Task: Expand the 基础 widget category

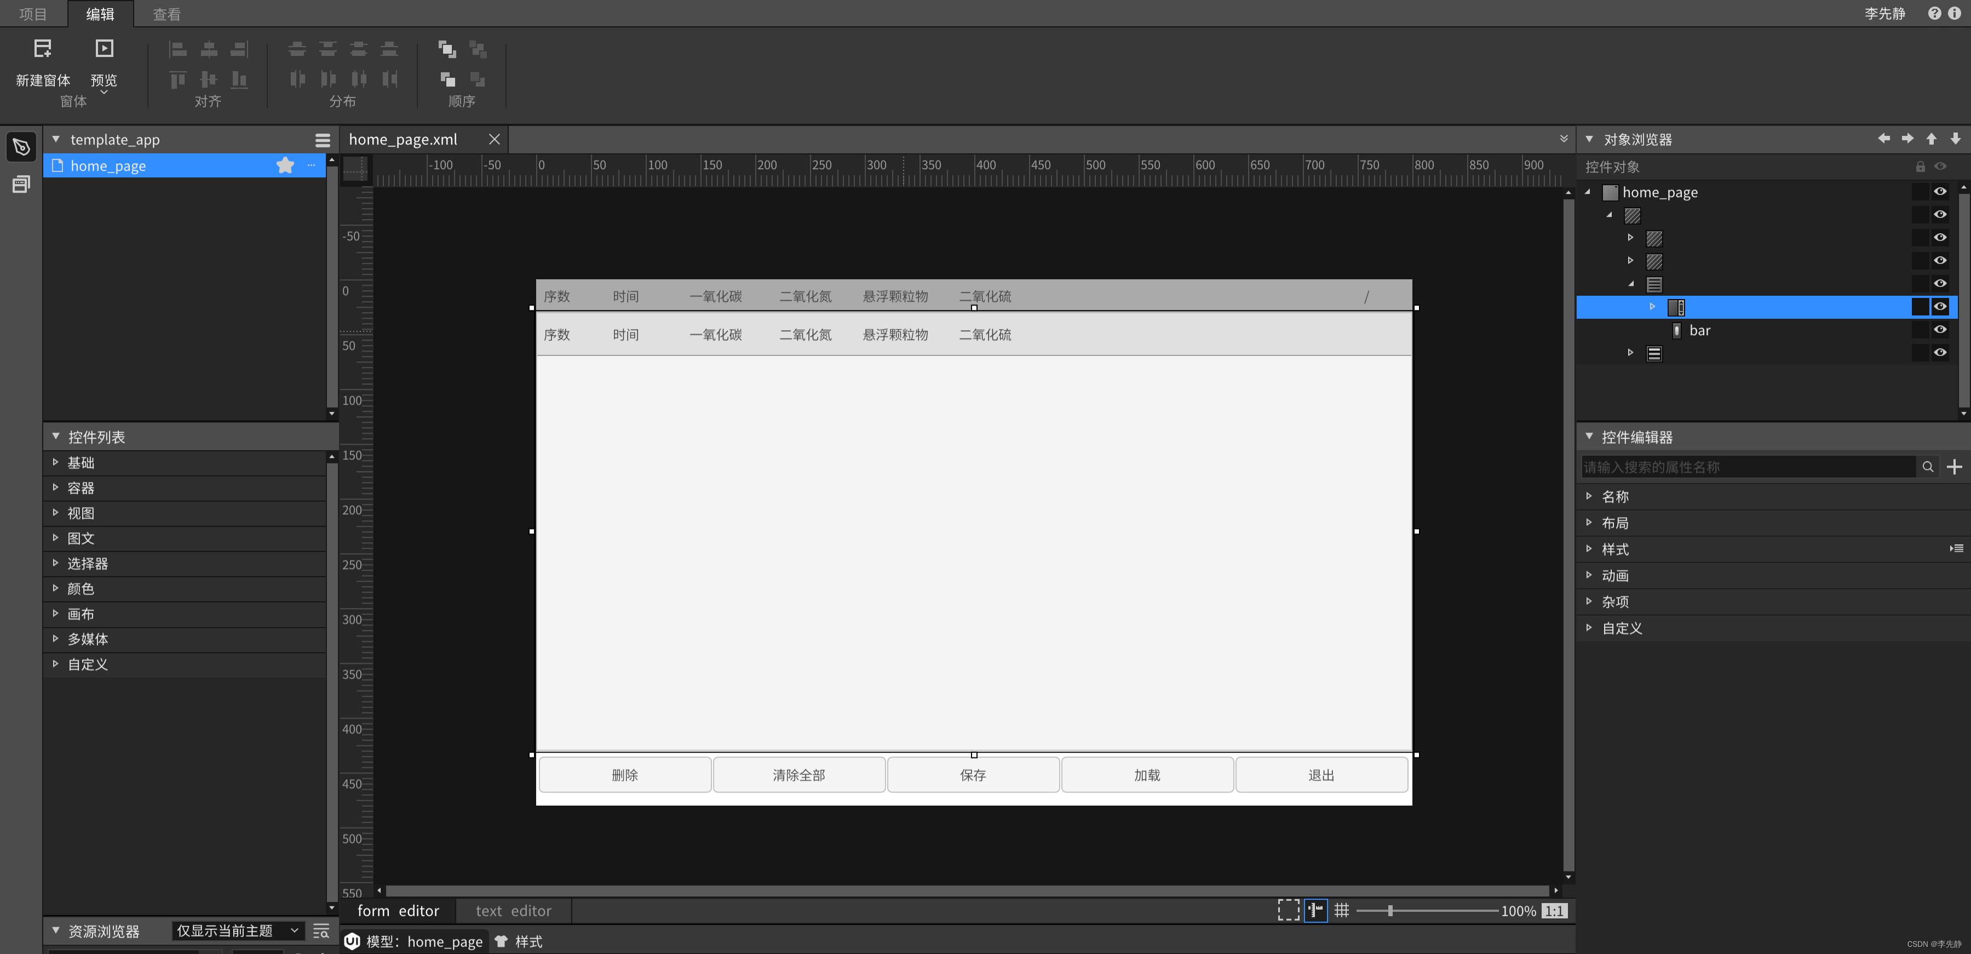Action: click(x=55, y=462)
